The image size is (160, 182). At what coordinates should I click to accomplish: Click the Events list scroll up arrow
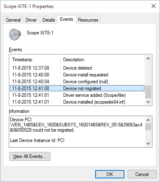148,58
